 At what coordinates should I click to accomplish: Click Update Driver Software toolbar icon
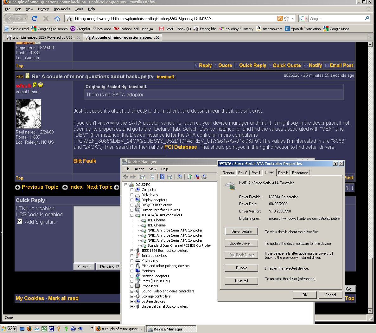[189, 177]
